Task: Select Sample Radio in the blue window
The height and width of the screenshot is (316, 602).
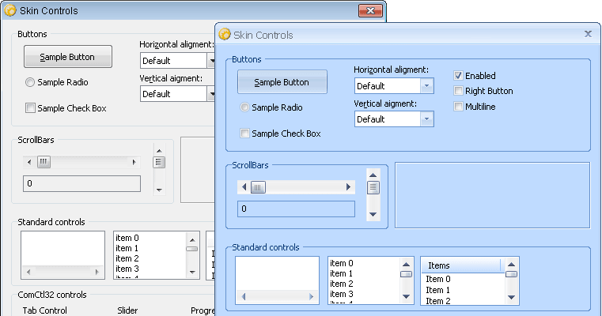Action: pyautogui.click(x=245, y=107)
